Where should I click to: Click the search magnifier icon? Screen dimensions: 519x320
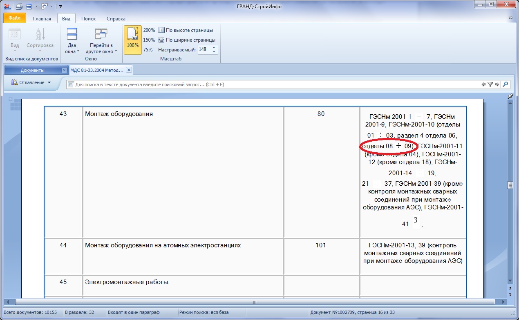tap(506, 84)
